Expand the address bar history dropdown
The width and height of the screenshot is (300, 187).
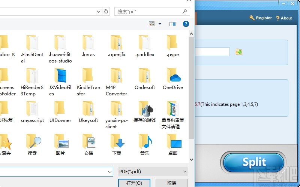99,12
